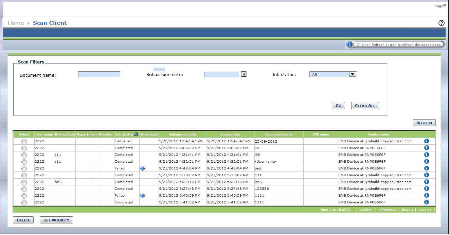Click the Logoff link

point(440,6)
